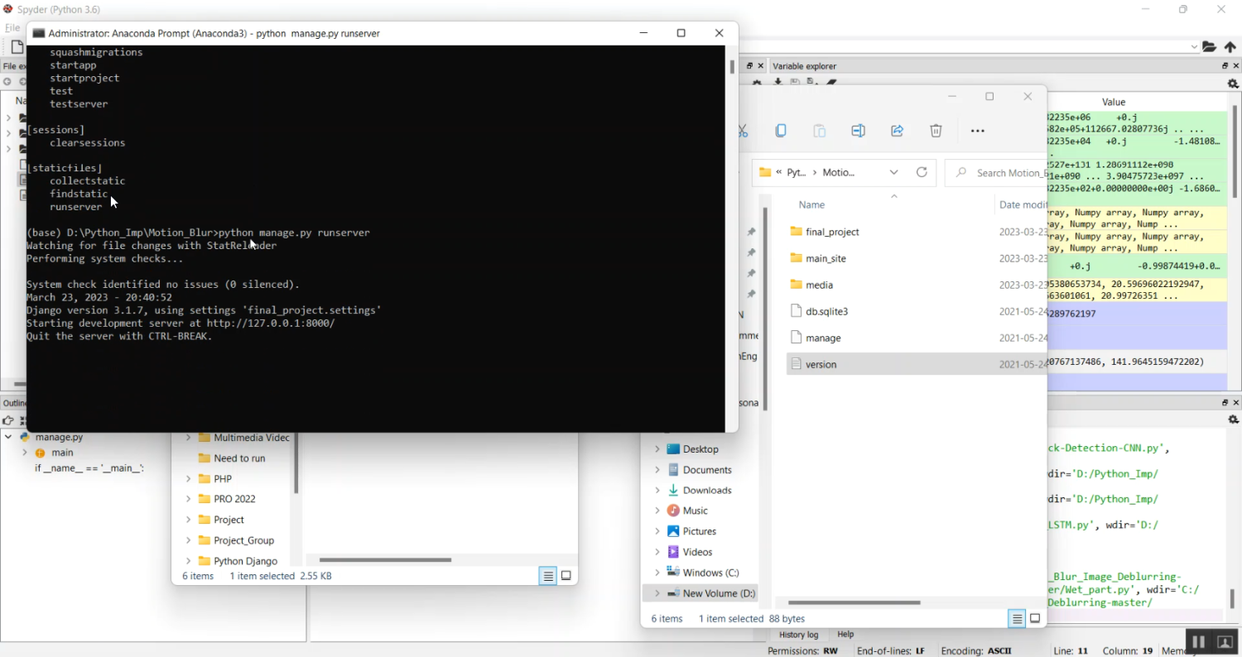Open the options gear of Spyder's console pane
The width and height of the screenshot is (1242, 657).
pos(1233,420)
